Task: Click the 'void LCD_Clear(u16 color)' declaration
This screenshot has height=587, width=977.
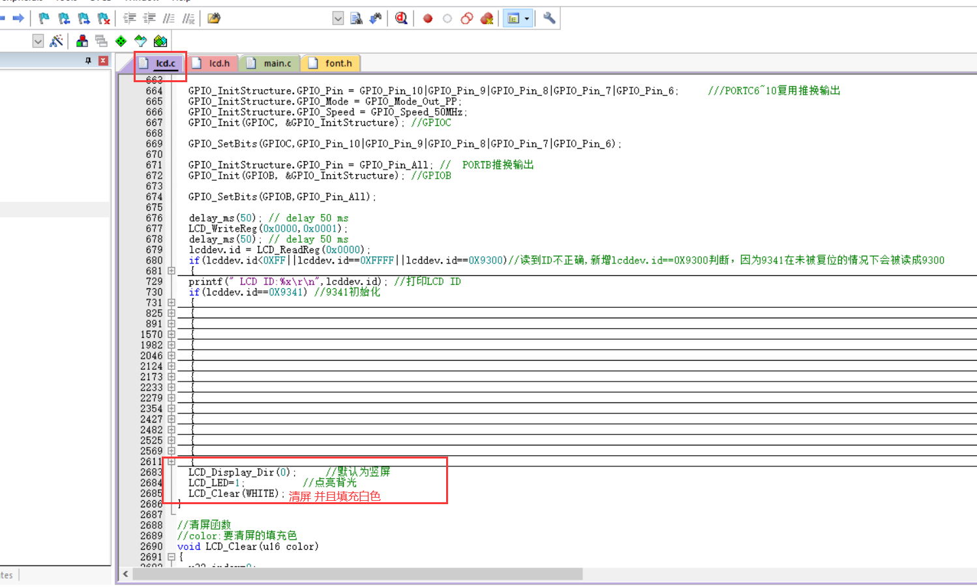Action: pos(248,547)
